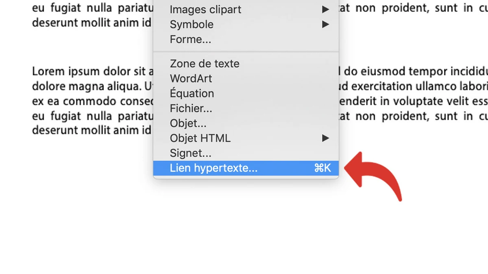Select the Images clipart menu entry
This screenshot has height=274, width=488.
click(x=205, y=9)
